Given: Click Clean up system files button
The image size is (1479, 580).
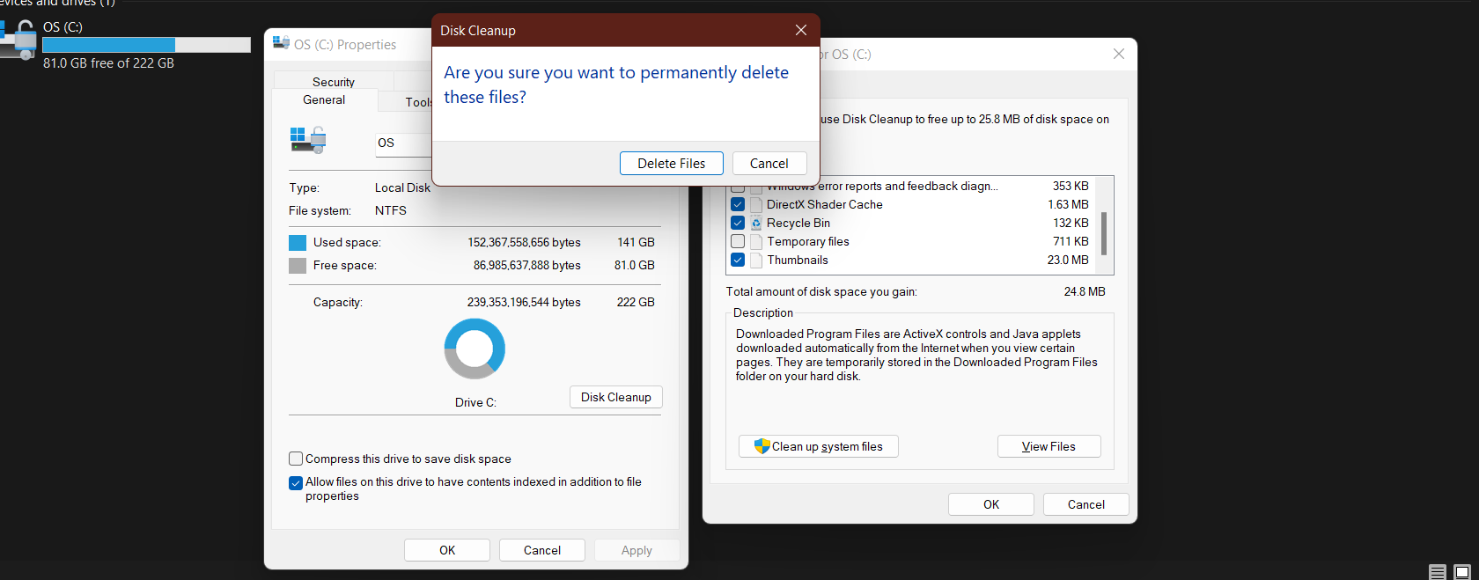Looking at the screenshot, I should click(x=819, y=446).
